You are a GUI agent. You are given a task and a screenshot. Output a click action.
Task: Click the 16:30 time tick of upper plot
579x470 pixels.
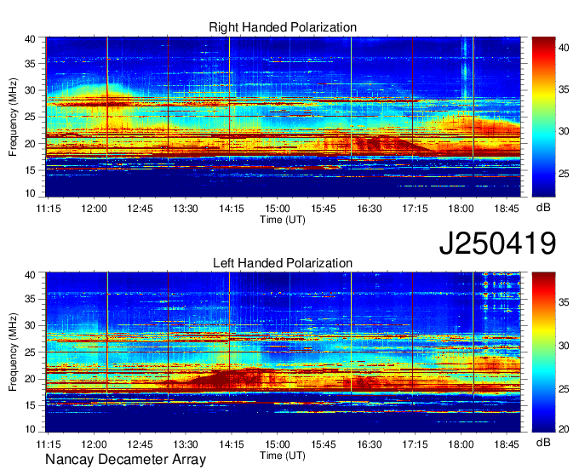click(x=370, y=209)
